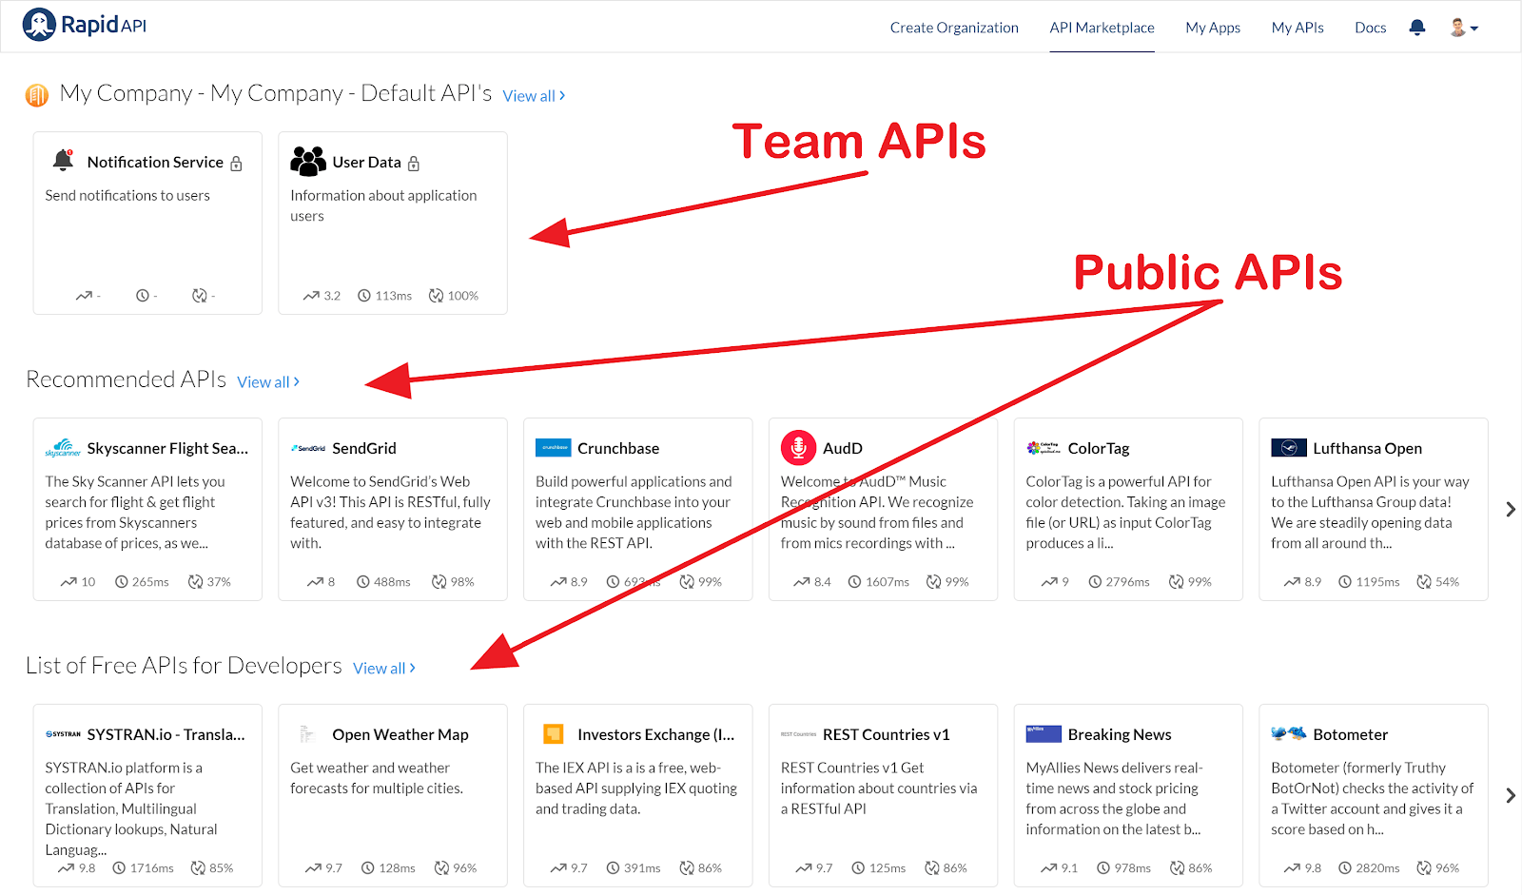Click the Skyscanner logo icon
Viewport: 1522px width, 895px height.
pyautogui.click(x=63, y=448)
